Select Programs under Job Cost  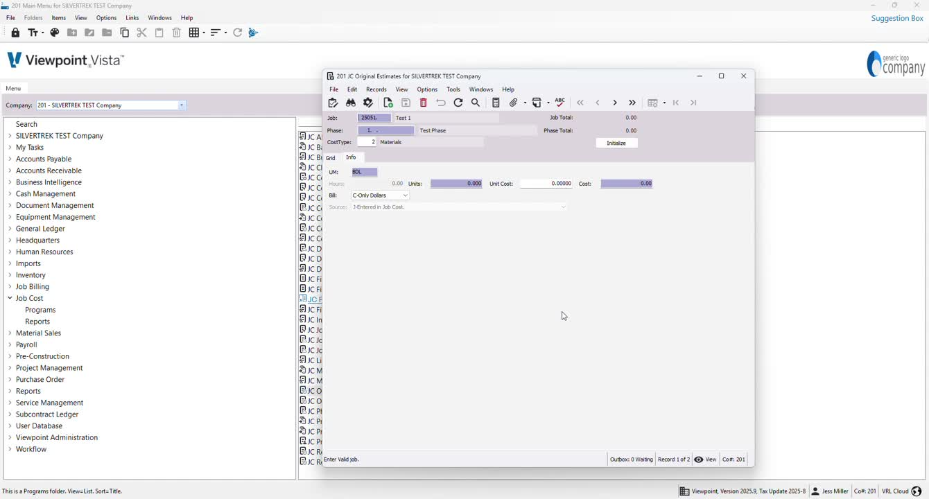(40, 310)
